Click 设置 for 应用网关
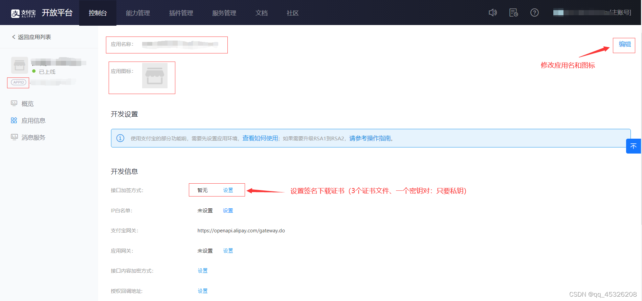The width and height of the screenshot is (642, 301). point(228,251)
